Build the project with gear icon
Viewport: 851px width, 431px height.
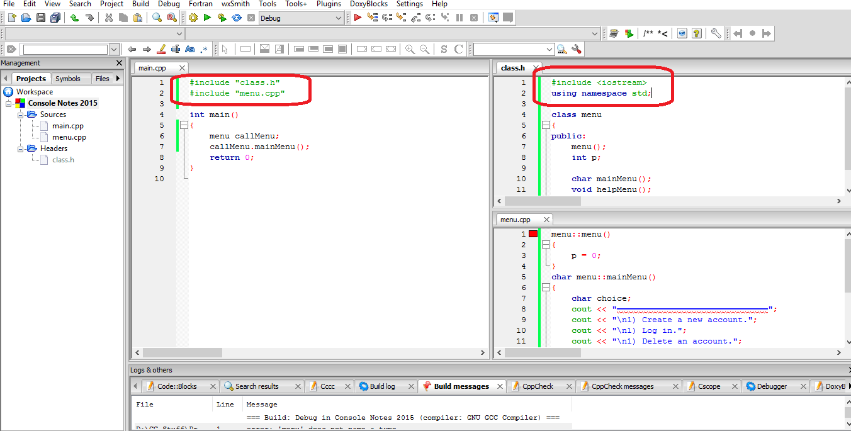pyautogui.click(x=193, y=18)
